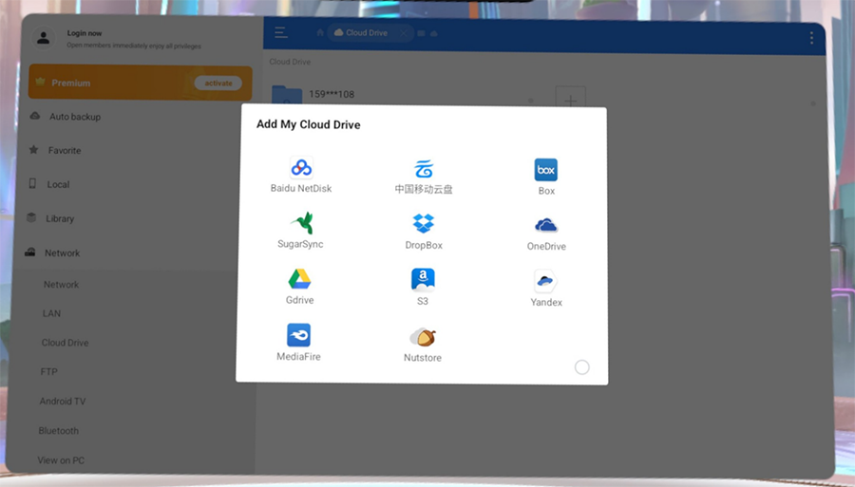This screenshot has width=855, height=487.
Task: Add Gdrive via its triangle icon
Action: tap(299, 279)
